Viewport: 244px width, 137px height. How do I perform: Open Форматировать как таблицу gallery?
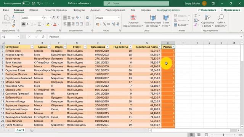click(x=152, y=21)
